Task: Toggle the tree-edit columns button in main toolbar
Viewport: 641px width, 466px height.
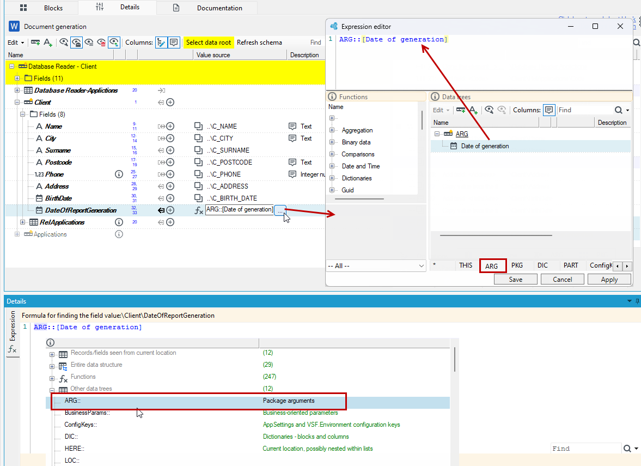Action: pyautogui.click(x=162, y=42)
